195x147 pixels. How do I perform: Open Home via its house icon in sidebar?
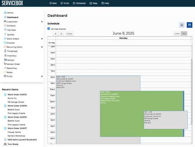(x=5, y=13)
